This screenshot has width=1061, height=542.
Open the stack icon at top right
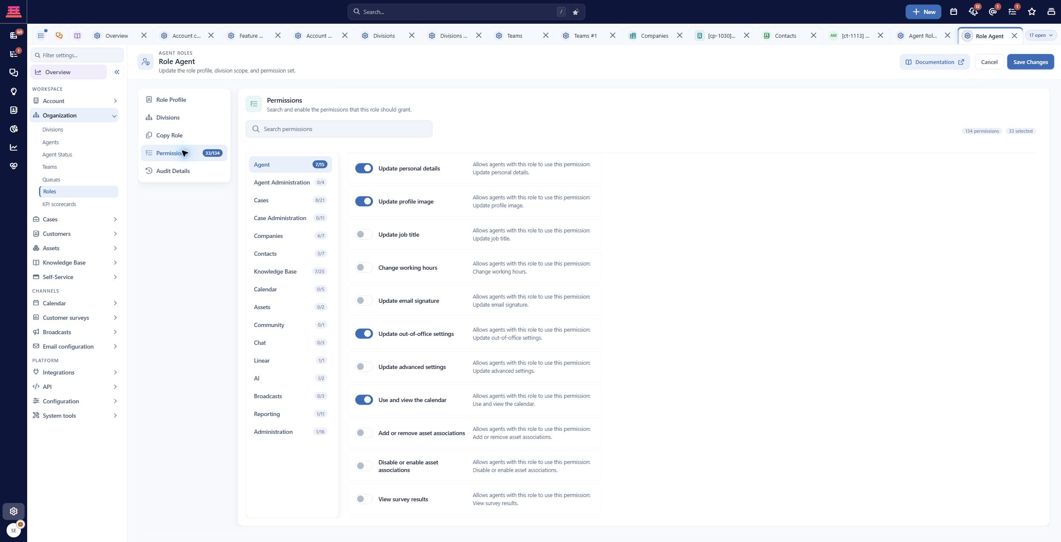click(1051, 12)
